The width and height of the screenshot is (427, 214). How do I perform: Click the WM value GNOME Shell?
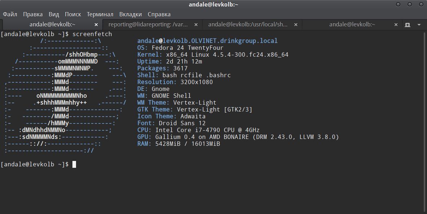[171, 96]
